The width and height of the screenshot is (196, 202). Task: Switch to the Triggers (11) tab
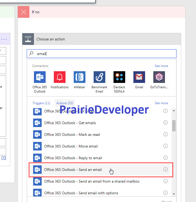41,103
